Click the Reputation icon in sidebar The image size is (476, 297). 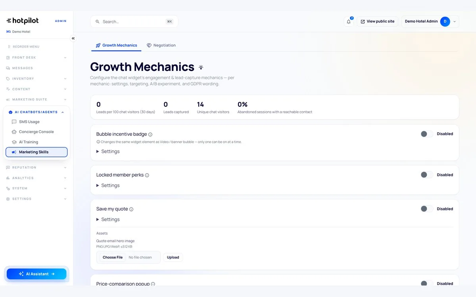(x=8, y=168)
